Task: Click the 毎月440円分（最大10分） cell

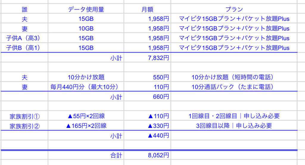Action: [86, 87]
